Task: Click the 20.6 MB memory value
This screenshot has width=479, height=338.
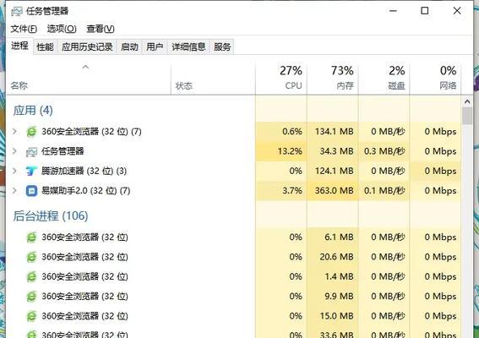Action: tap(336, 257)
